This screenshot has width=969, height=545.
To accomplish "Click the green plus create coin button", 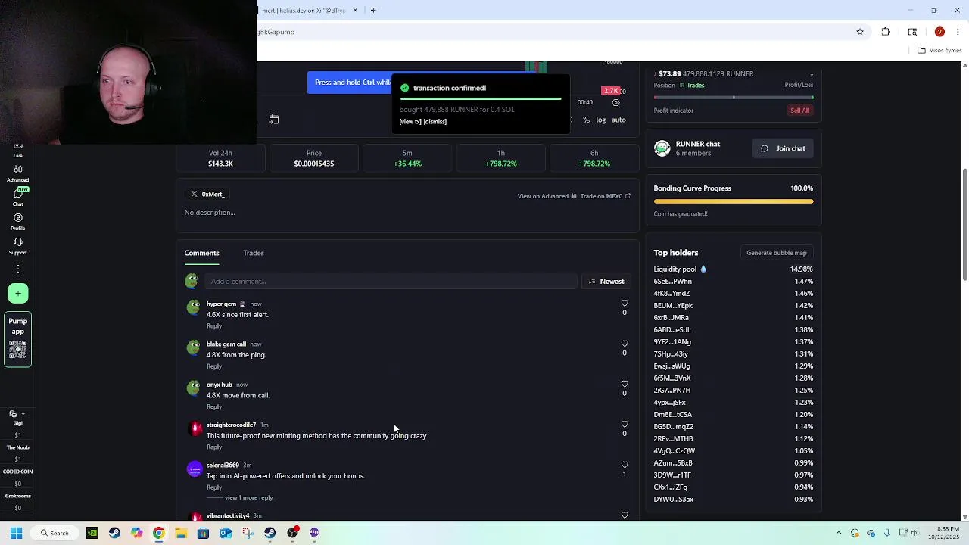I will [x=18, y=293].
